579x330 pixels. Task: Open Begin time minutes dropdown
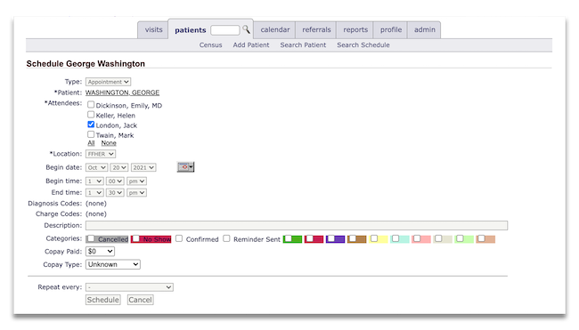tap(115, 181)
